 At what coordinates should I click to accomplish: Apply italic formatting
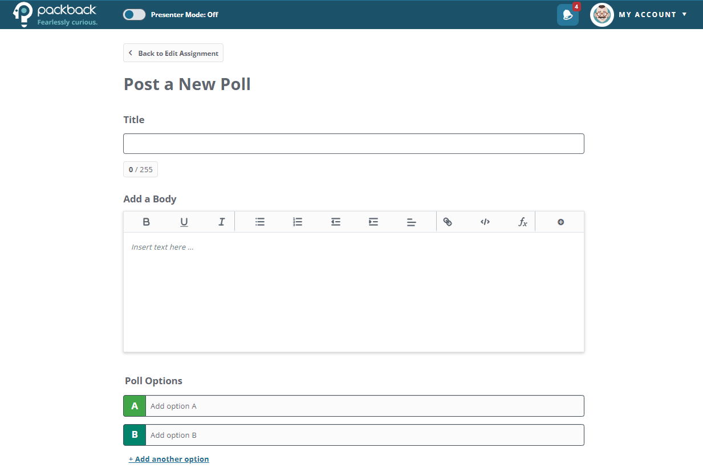(x=221, y=222)
